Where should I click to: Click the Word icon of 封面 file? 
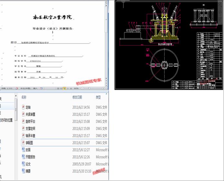23,149
